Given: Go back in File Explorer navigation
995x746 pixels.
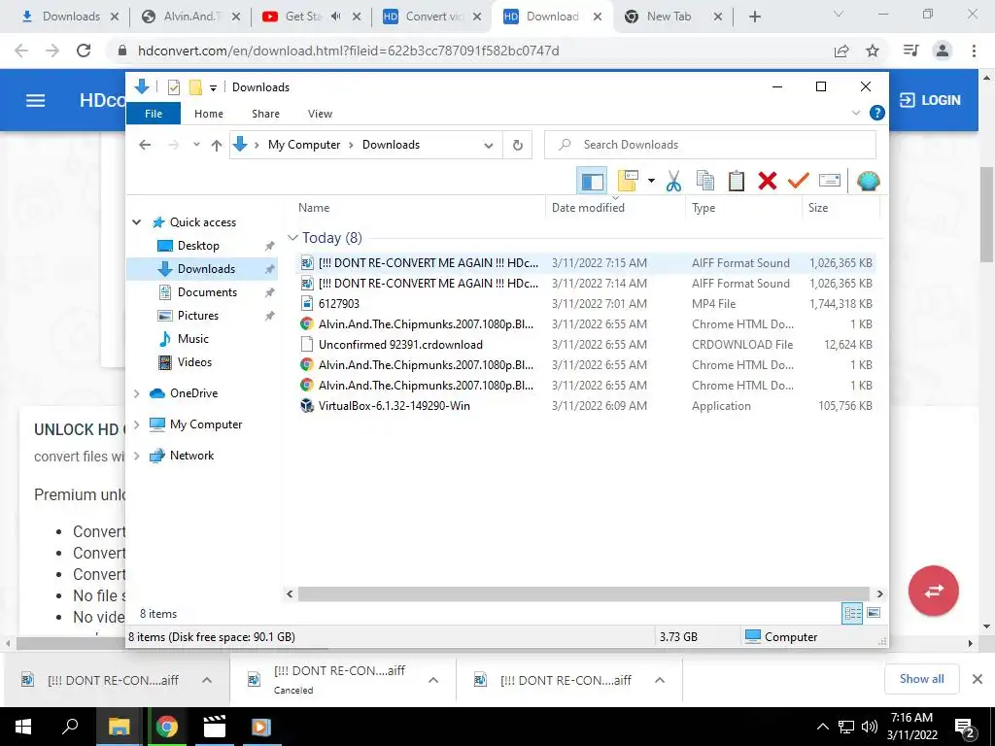Looking at the screenshot, I should (145, 146).
